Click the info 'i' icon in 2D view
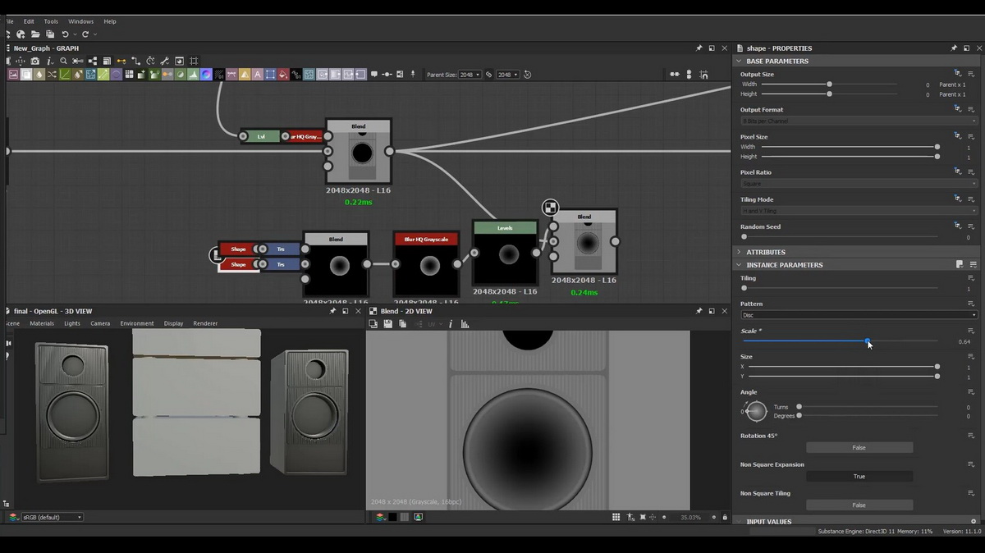The height and width of the screenshot is (553, 985). [x=451, y=324]
